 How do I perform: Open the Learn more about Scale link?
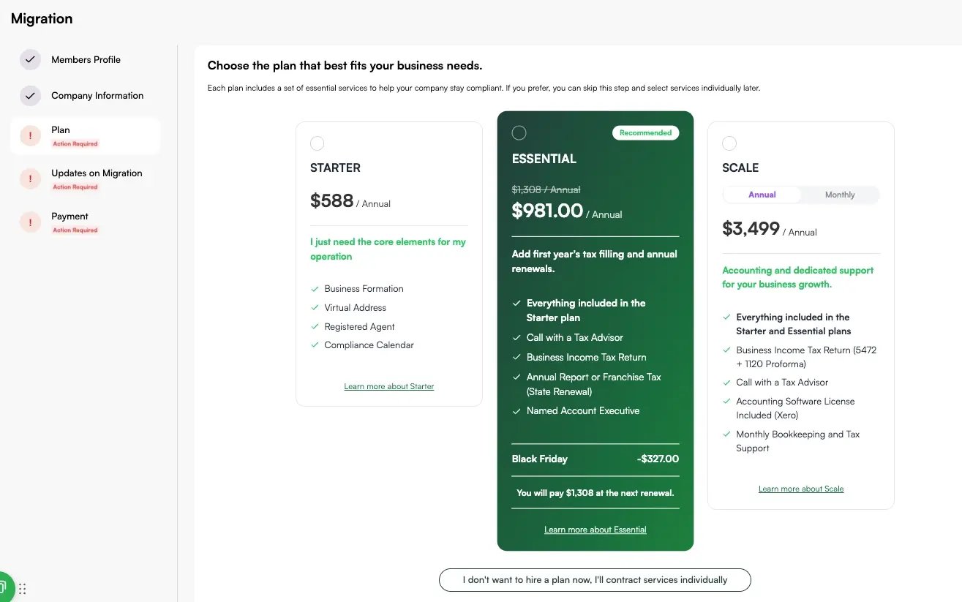(x=801, y=489)
